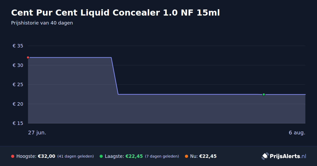
Task: Click the PrijsAlerts tag logo icon
Action: [265, 156]
